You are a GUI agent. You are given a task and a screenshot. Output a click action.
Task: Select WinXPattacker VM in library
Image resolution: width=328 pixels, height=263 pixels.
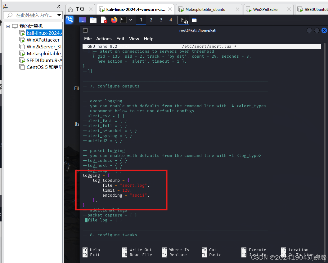(x=43, y=40)
